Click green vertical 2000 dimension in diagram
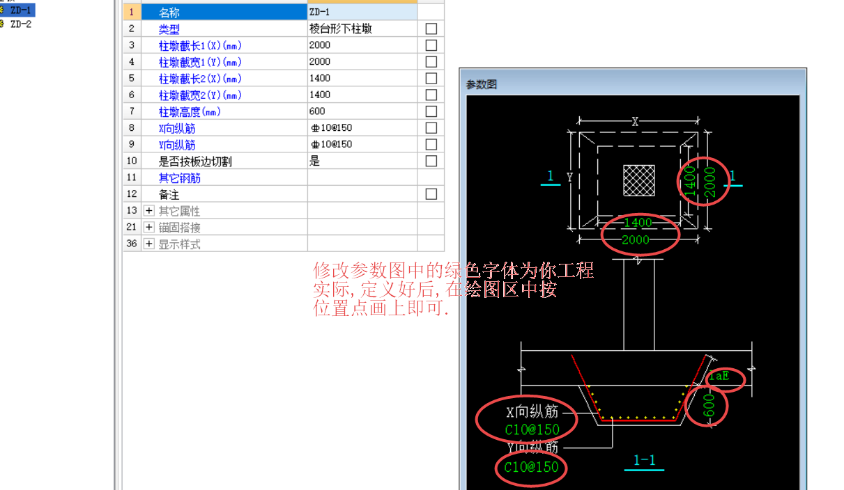 tap(710, 182)
